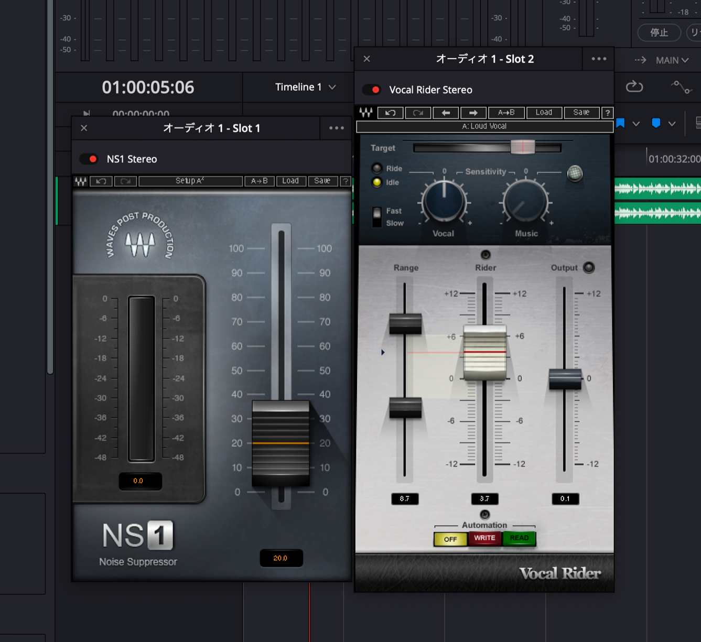Click the round button beside the Output label
Screen dimensions: 701x642
tap(589, 267)
